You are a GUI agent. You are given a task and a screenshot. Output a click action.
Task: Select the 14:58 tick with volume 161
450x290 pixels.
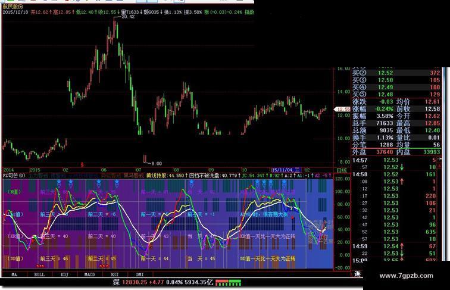(395, 174)
